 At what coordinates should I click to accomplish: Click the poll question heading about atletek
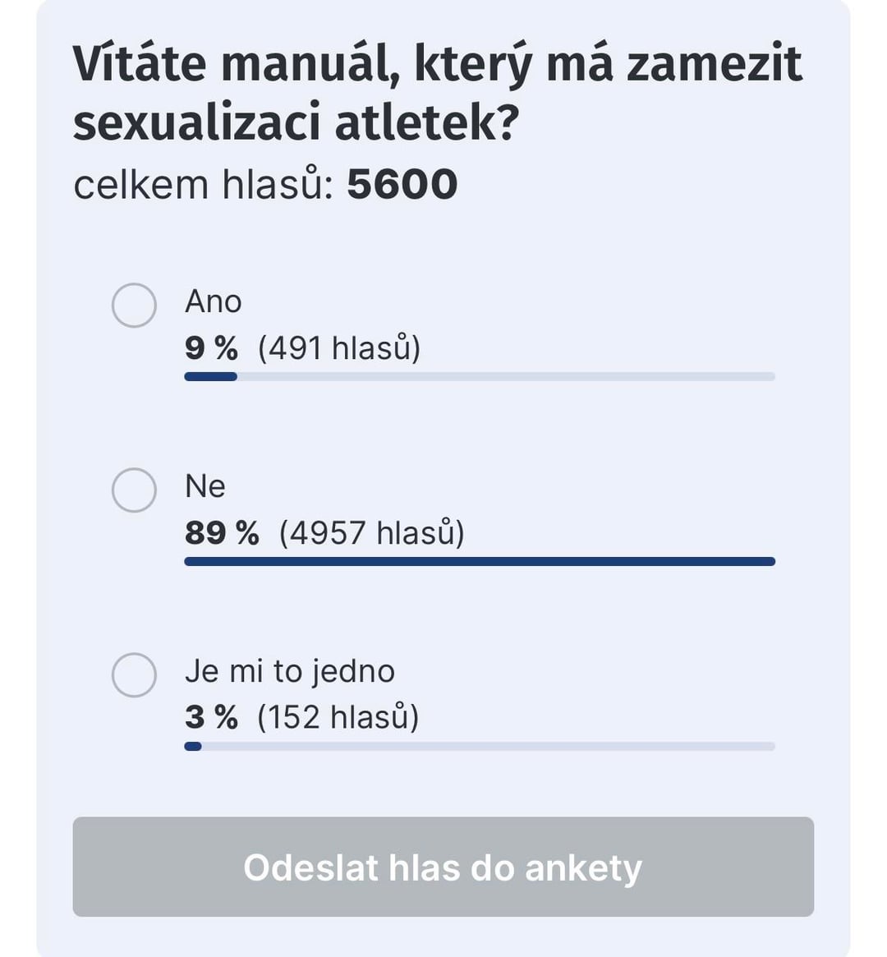click(438, 93)
